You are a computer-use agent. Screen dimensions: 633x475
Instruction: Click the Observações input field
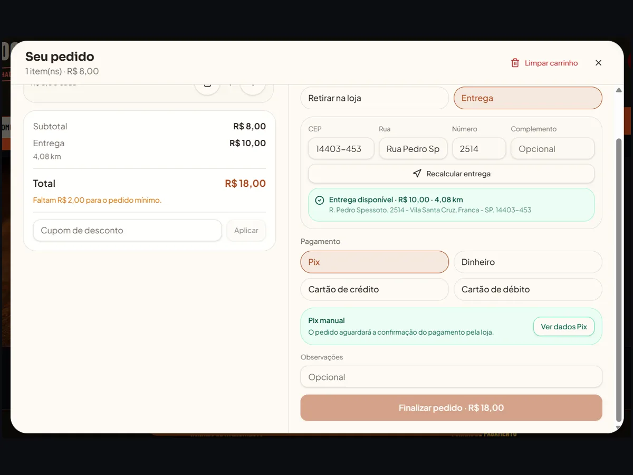(x=451, y=377)
